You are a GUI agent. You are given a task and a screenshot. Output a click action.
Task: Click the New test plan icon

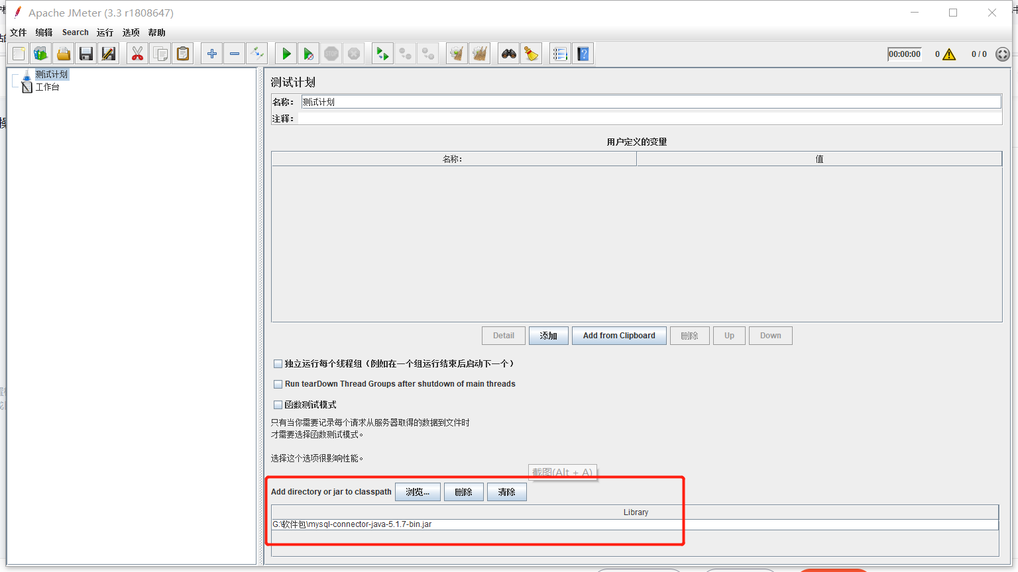(19, 54)
